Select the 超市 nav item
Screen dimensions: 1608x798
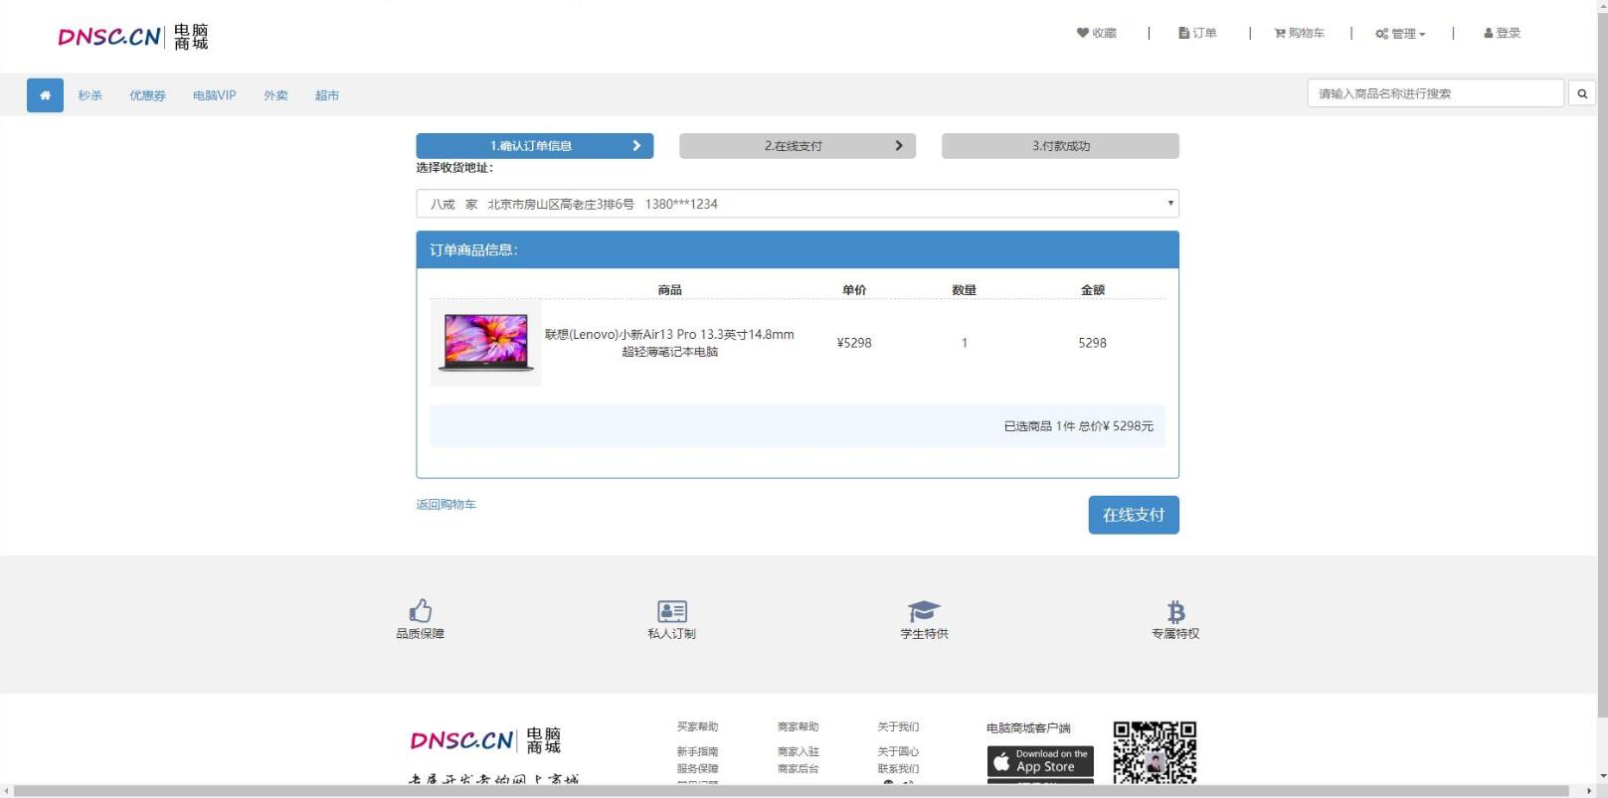pos(327,95)
